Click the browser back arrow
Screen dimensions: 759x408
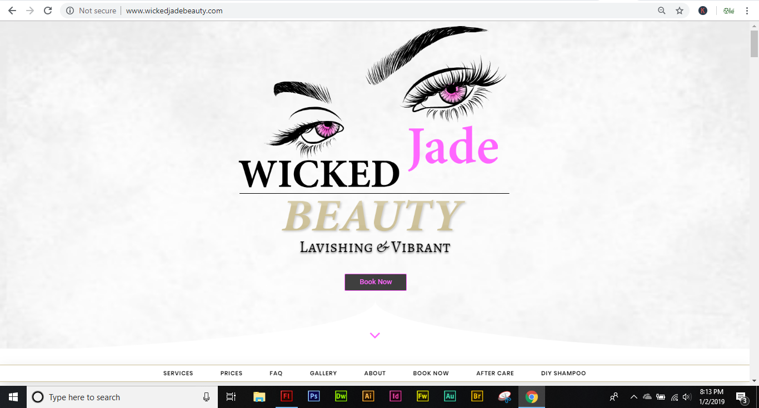point(12,11)
